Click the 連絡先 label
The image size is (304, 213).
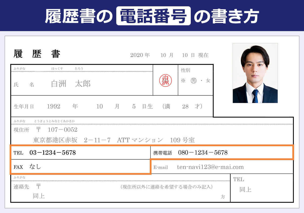[21, 187]
